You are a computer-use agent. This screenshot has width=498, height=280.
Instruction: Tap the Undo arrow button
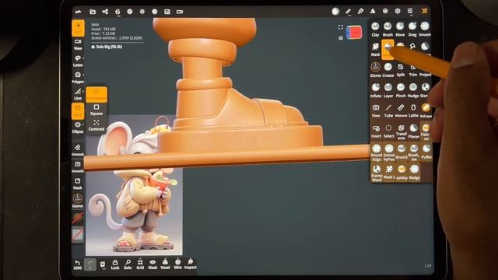click(78, 264)
